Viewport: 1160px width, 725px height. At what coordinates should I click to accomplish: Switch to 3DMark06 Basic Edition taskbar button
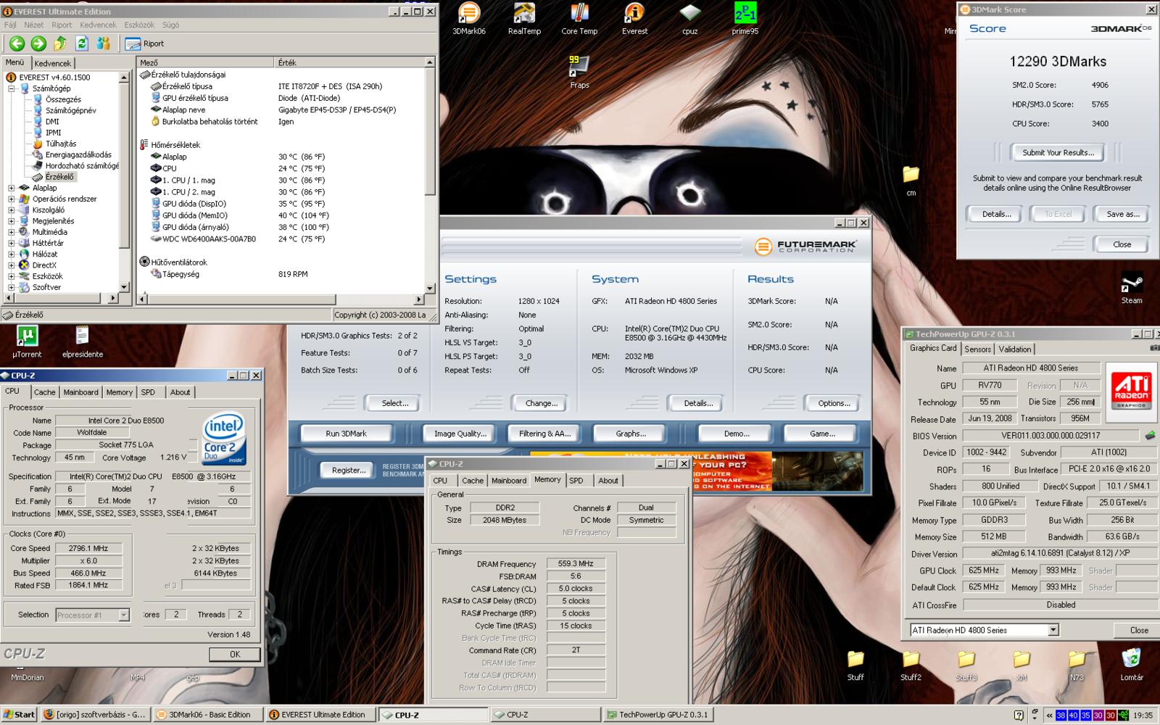209,714
